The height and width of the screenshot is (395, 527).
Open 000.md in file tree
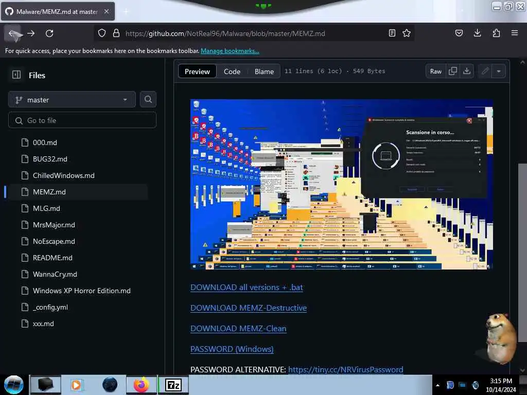[45, 142]
